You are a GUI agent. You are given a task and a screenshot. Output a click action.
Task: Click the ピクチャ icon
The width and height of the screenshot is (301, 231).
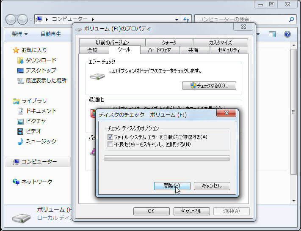point(20,121)
